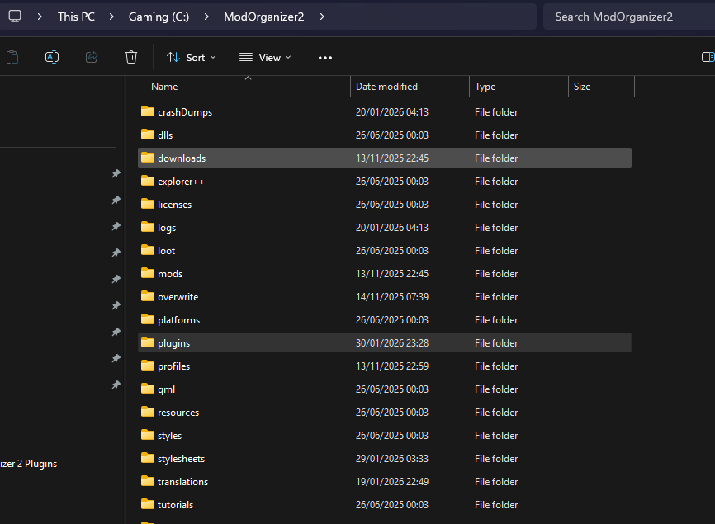Viewport: 715px width, 524px height.
Task: Expand the chevron after ModOrganizer2 in path
Action: [x=322, y=17]
